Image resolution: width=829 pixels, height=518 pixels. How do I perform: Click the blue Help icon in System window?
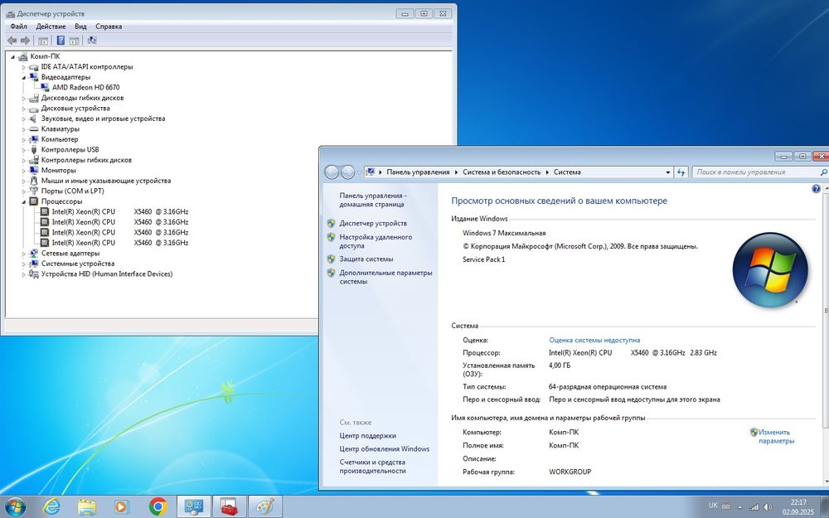click(816, 189)
